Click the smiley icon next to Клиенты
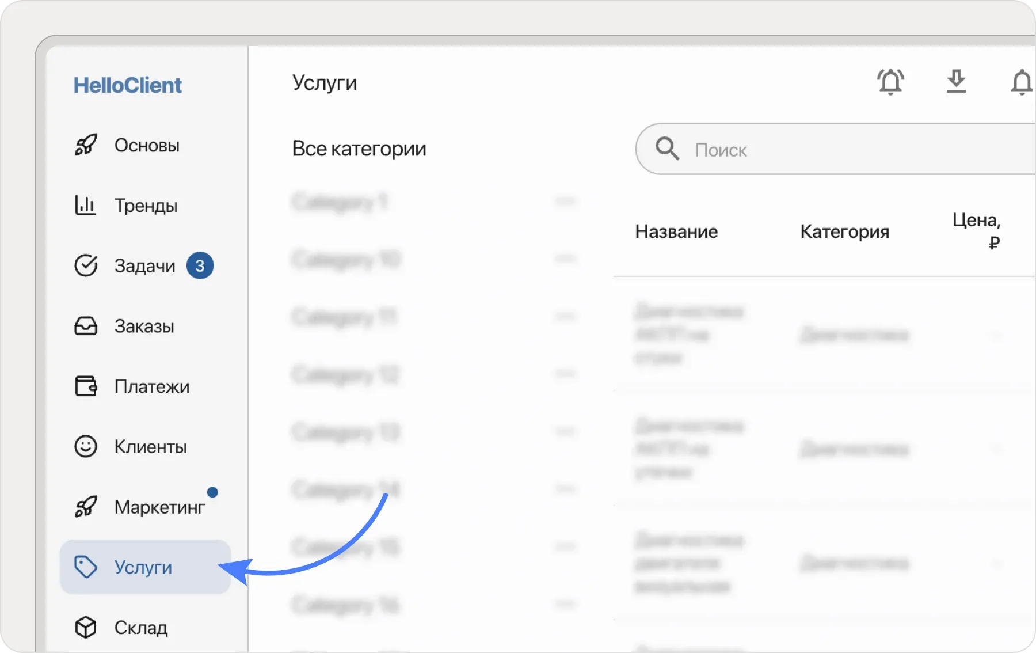 click(x=85, y=447)
